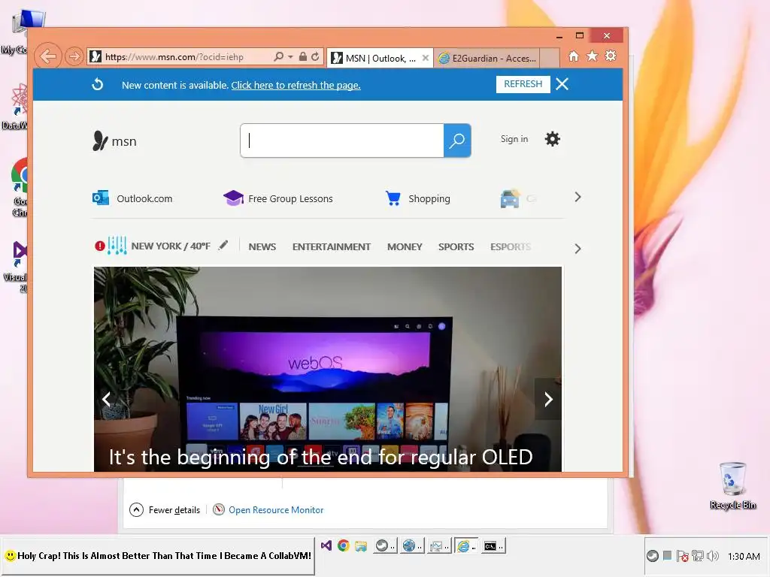The image size is (770, 577).
Task: Click Open Resource Monitor in Task Manager
Action: click(x=268, y=510)
